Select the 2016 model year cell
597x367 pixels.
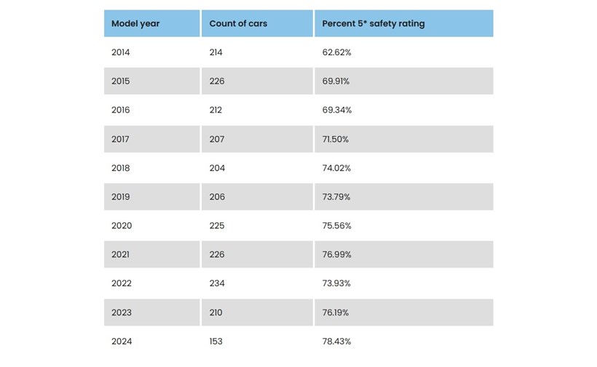tap(121, 110)
